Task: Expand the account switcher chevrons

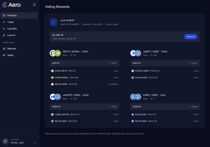Action: (x=35, y=143)
